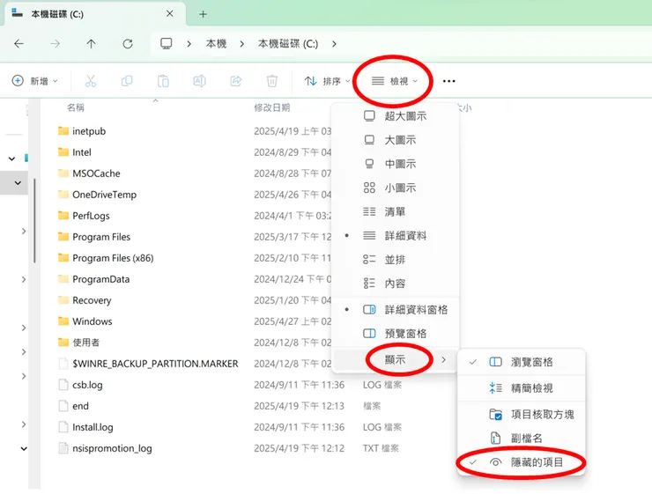Screen dimensions: 652x494
Task: Click the Copy icon in toolbar
Action: (127, 81)
